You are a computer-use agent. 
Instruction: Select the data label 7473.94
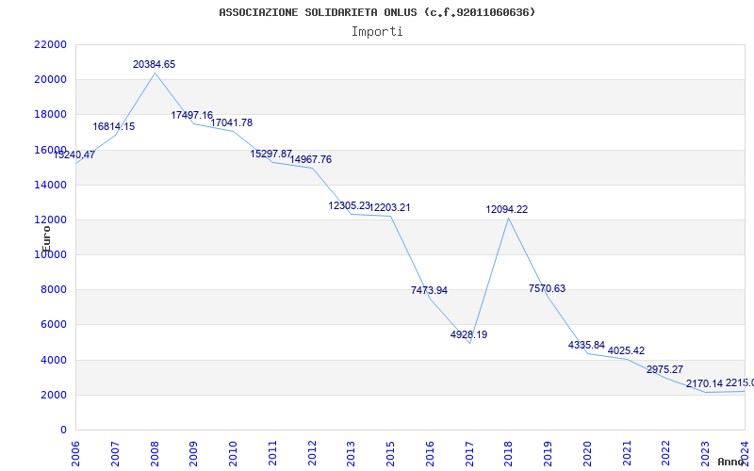tap(429, 290)
